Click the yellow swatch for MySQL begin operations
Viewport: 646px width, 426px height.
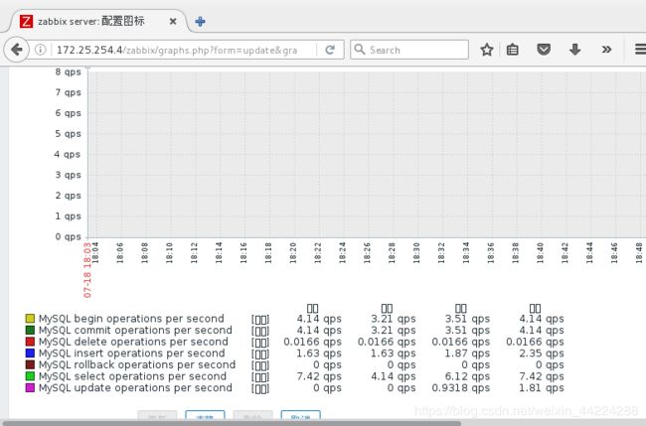(30, 318)
